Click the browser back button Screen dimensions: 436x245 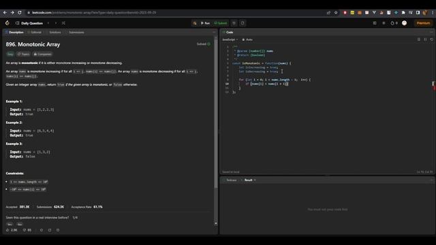5,12
